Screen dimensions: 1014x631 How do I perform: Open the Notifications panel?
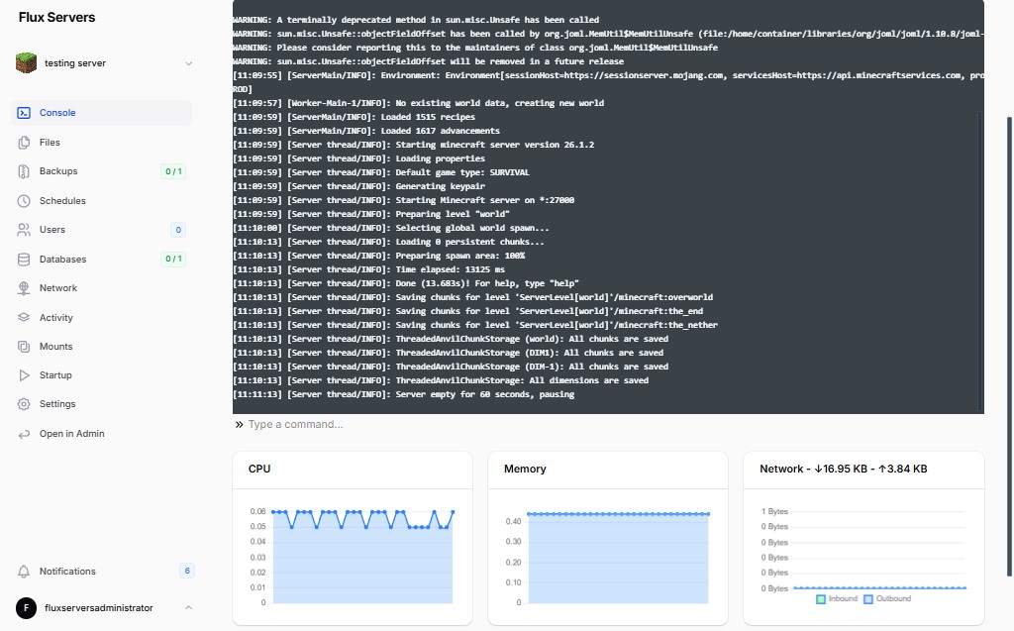tap(102, 572)
